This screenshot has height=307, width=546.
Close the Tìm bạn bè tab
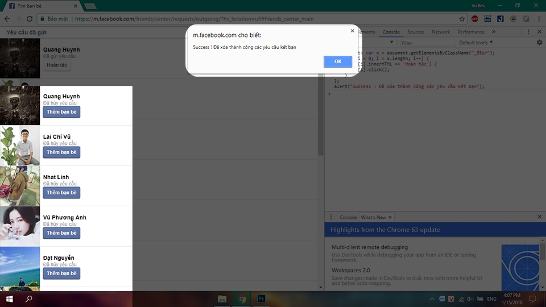pos(76,6)
